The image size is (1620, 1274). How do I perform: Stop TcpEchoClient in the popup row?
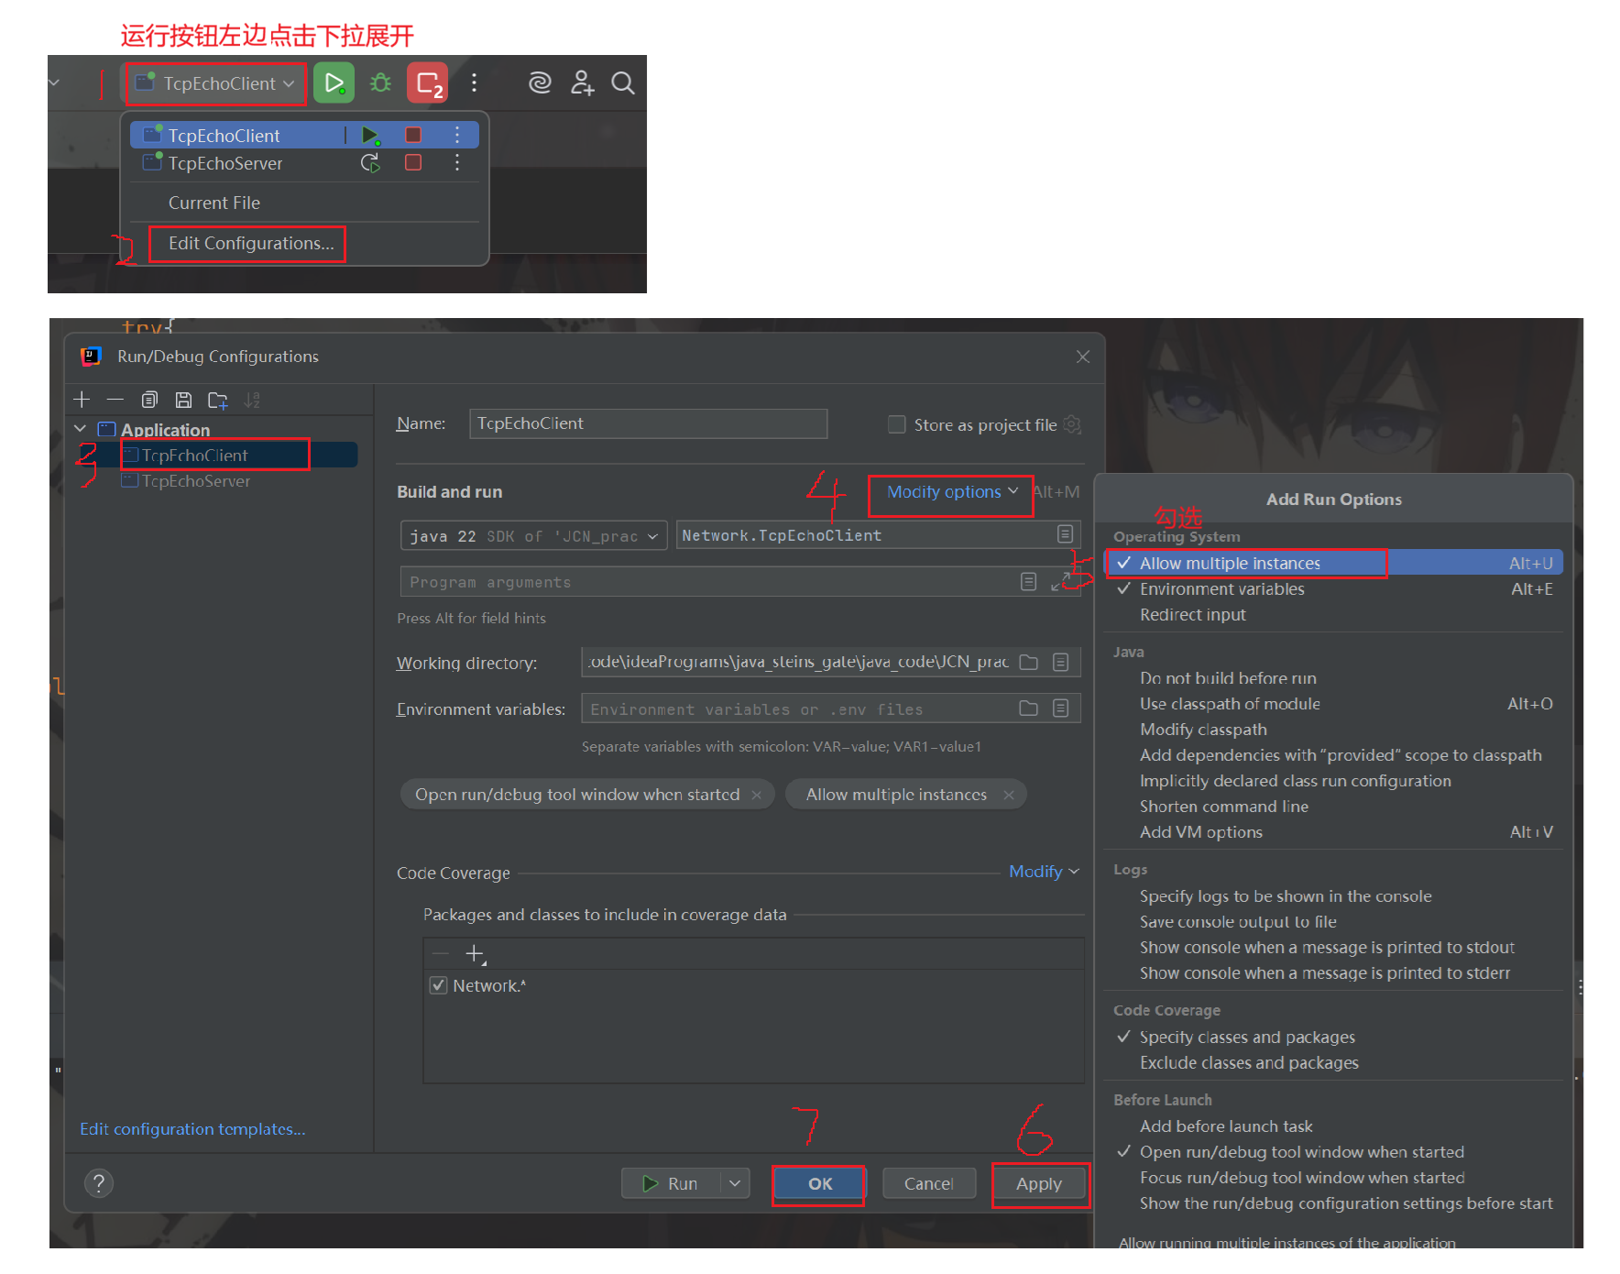413,136
